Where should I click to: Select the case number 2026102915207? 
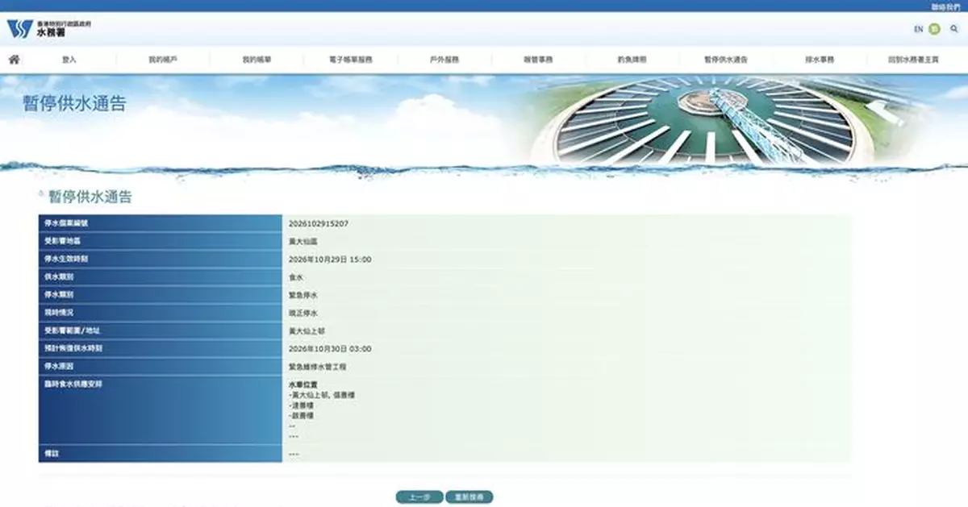click(319, 223)
